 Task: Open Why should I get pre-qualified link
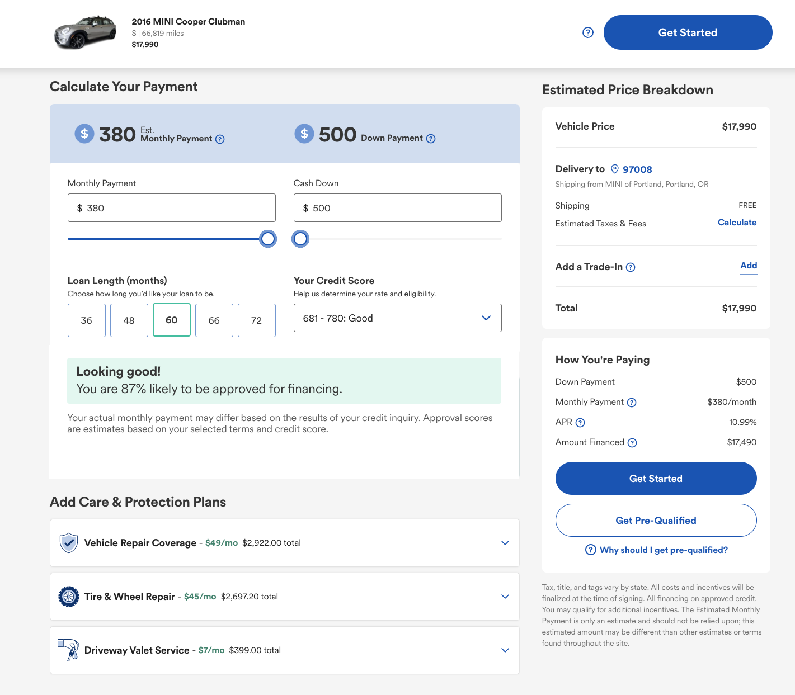click(664, 550)
